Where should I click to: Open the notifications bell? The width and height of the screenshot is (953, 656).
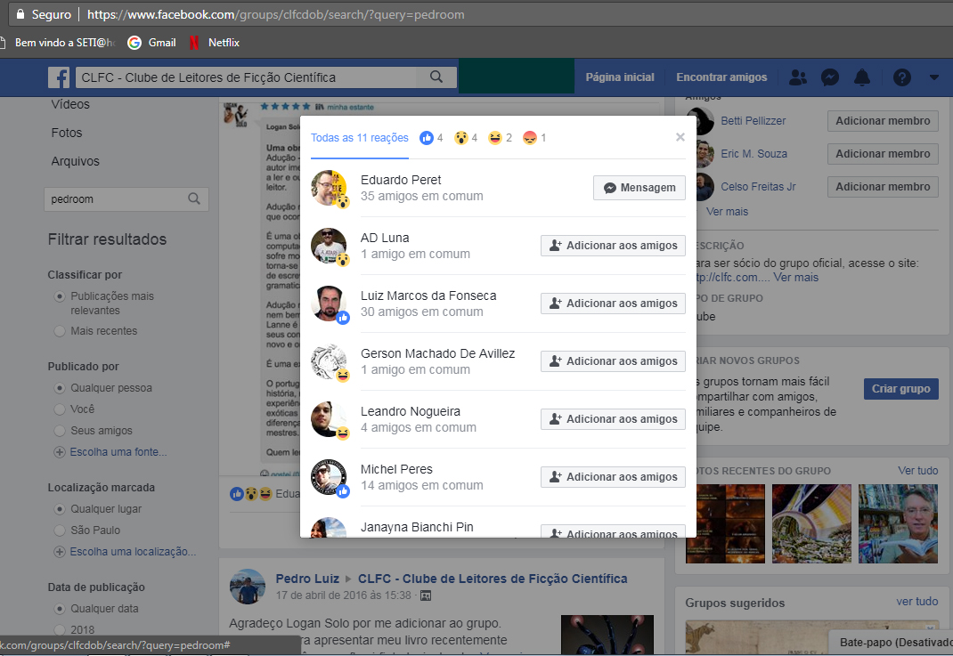(862, 77)
